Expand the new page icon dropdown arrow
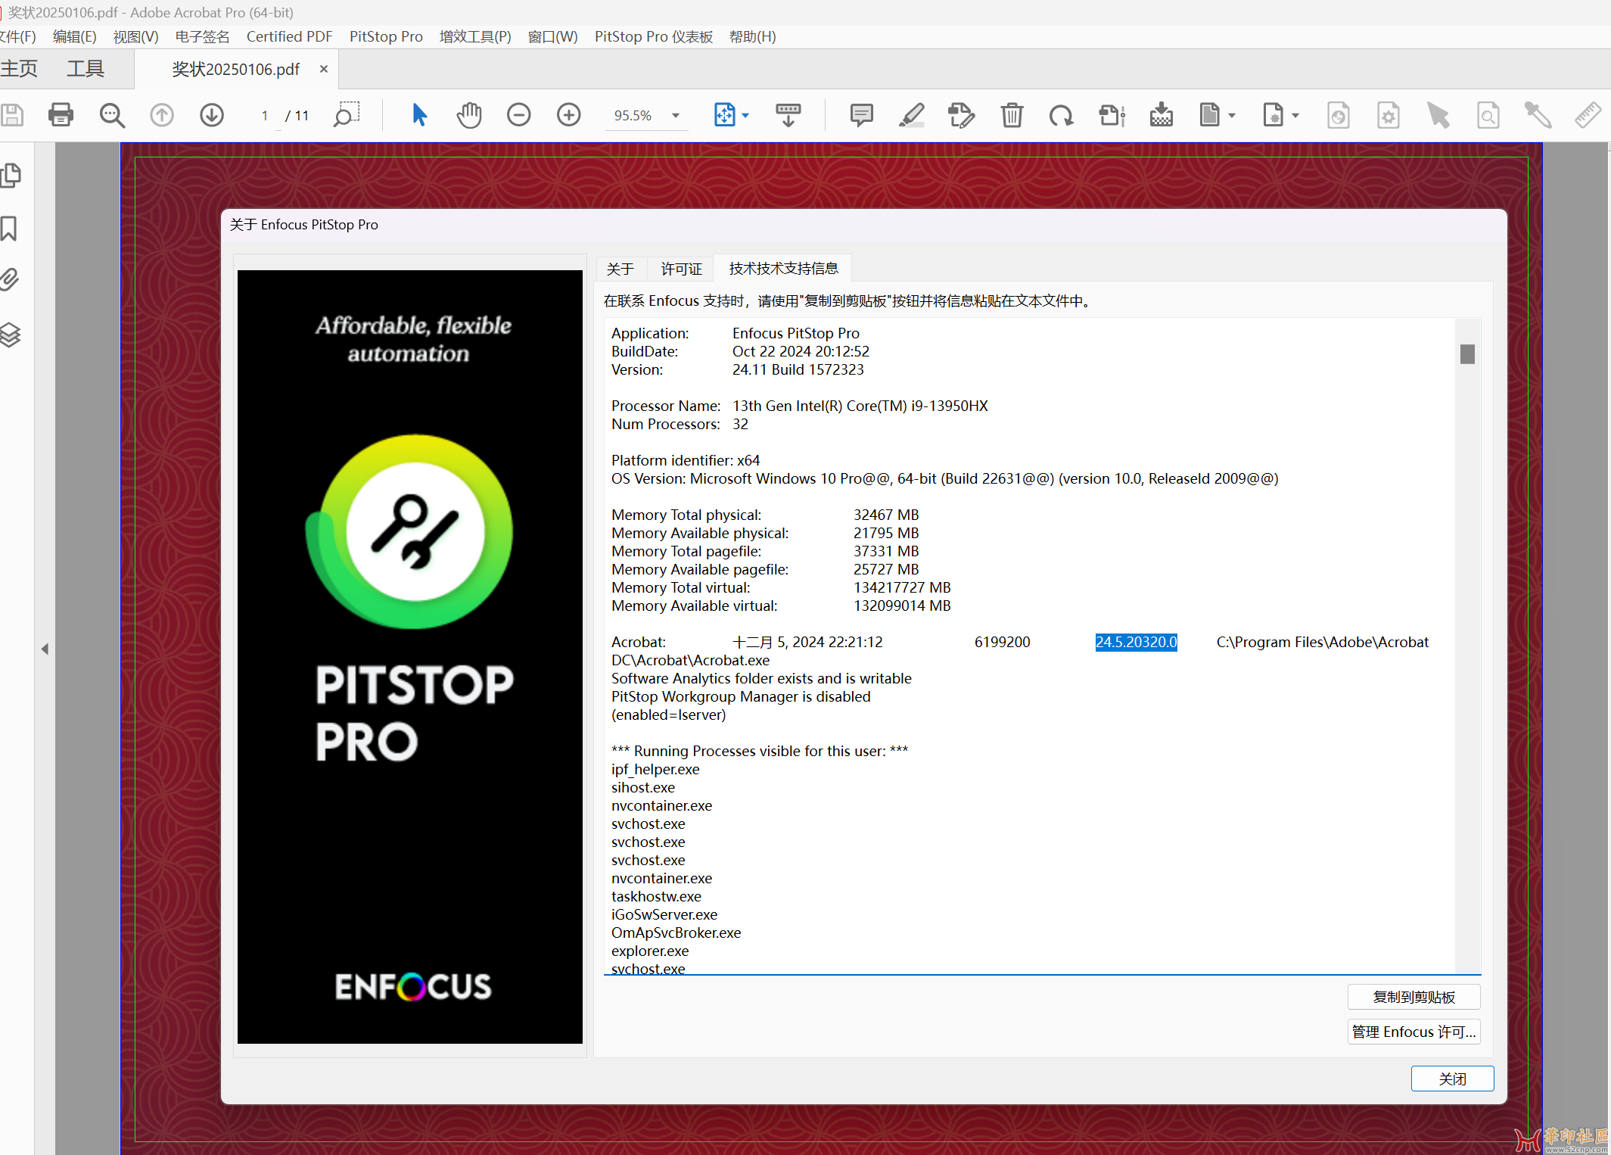The image size is (1611, 1155). click(1295, 116)
